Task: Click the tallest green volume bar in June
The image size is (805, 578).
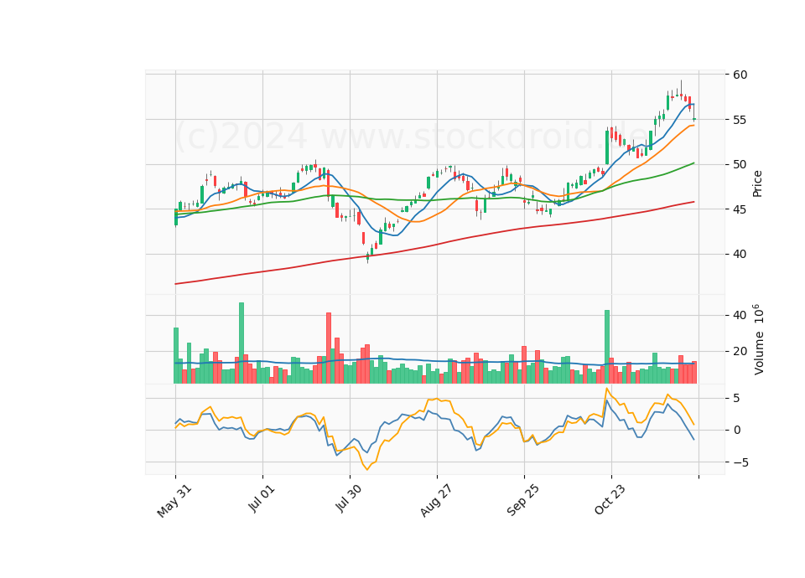Action: (241, 343)
